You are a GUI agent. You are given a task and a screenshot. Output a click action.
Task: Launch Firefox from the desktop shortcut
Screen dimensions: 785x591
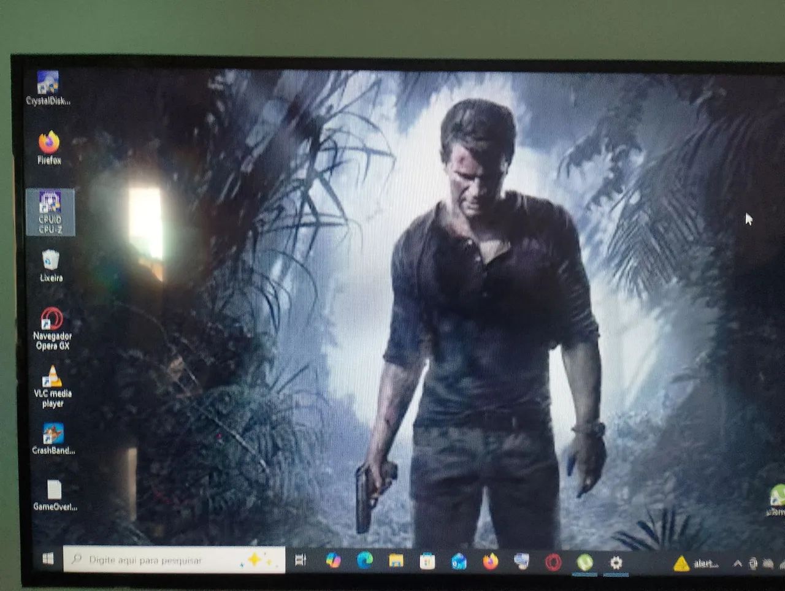tap(49, 148)
